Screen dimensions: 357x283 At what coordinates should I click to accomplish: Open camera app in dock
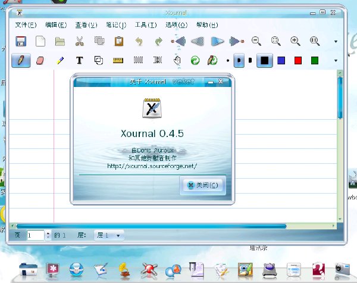343,270
